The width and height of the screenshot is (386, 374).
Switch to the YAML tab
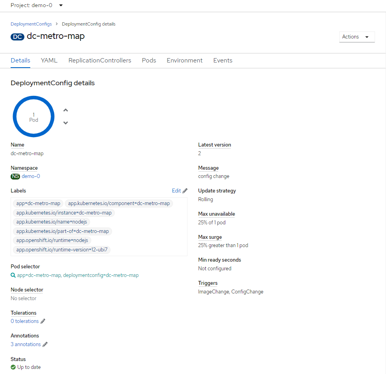49,60
